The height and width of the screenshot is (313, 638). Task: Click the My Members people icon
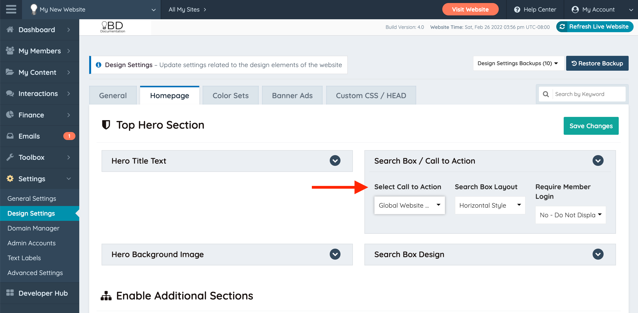tap(10, 51)
